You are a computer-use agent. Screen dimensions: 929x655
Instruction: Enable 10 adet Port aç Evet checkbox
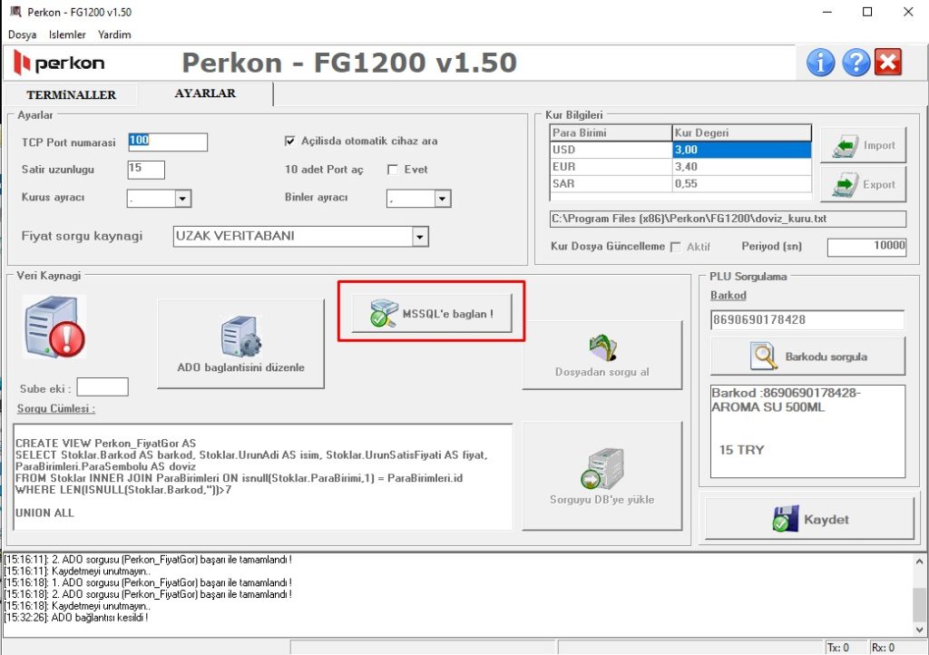[x=392, y=170]
